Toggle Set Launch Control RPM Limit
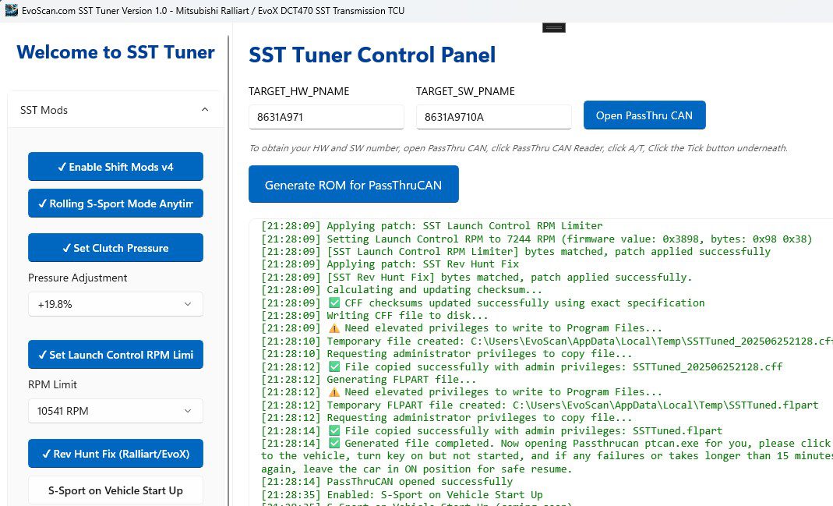Viewport: 833px width, 506px height. 116,355
